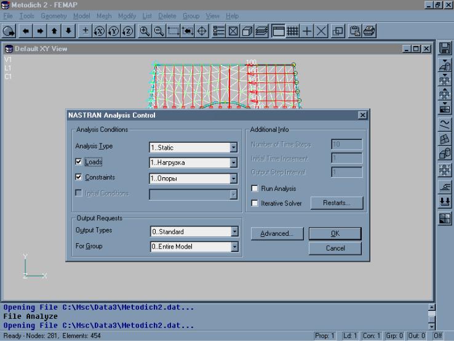Click the window view toolbar icon

(x=278, y=31)
